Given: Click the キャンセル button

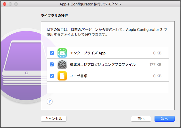Looking at the screenshot, I should coord(54,119).
